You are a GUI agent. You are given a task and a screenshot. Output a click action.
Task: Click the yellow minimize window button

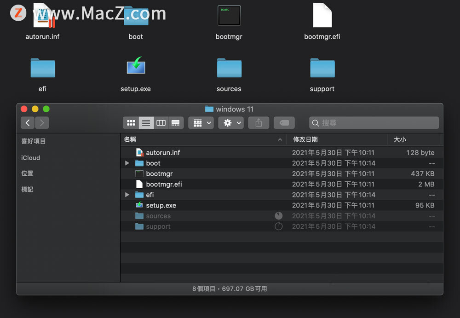click(x=35, y=109)
